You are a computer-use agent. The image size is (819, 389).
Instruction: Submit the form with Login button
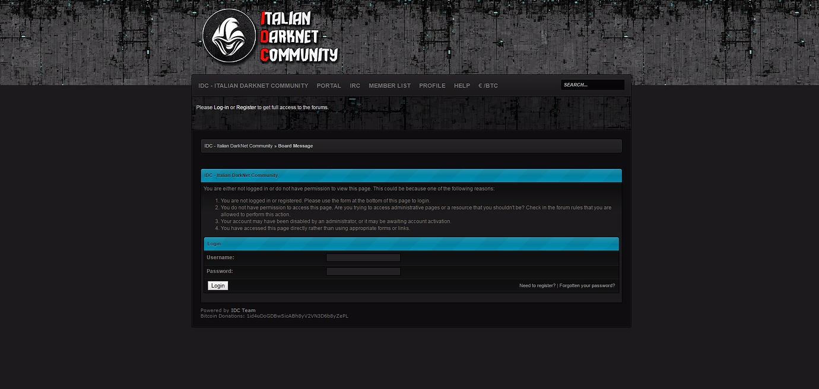(x=218, y=286)
